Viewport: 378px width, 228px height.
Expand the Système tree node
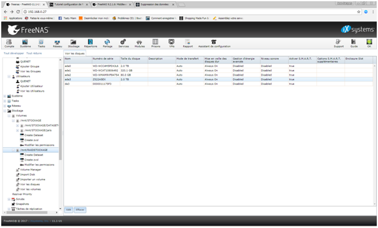pyautogui.click(x=5, y=96)
